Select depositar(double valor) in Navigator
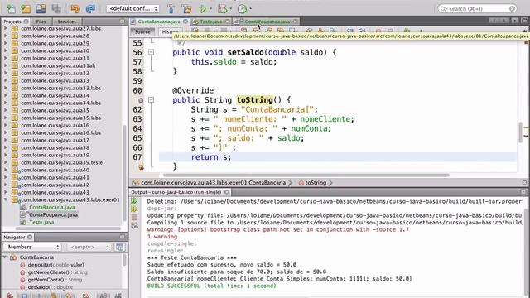Screen dimensions: 530x298 pyautogui.click(x=55, y=265)
